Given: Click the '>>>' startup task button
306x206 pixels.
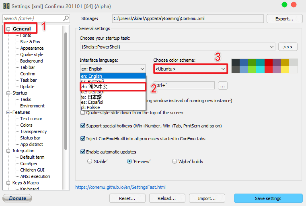Looking at the screenshot, I should point(288,47).
